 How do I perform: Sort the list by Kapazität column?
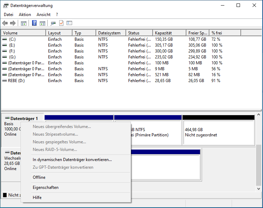tap(169, 33)
